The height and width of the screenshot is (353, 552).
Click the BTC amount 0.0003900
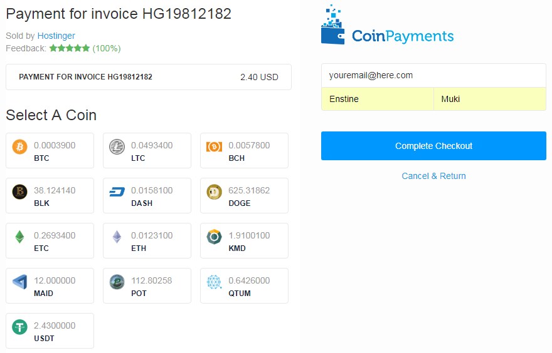pos(55,145)
